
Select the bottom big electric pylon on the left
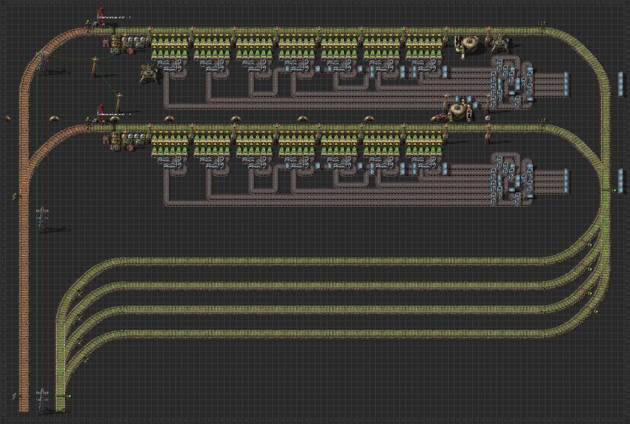tap(42, 401)
